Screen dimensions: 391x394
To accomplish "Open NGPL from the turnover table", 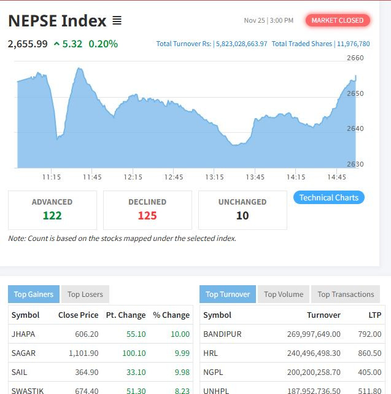I will (214, 372).
